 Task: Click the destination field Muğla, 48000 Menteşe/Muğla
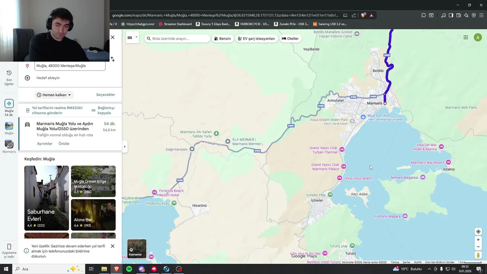coord(70,66)
